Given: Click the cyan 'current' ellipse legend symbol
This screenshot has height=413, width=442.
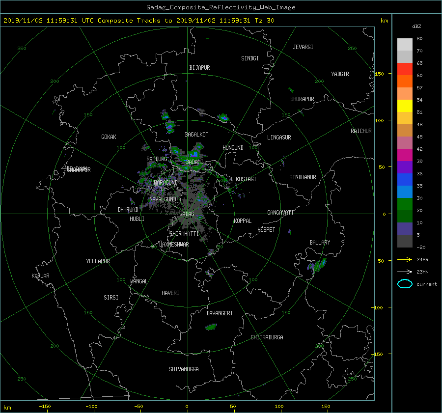Looking at the screenshot, I should tap(405, 284).
